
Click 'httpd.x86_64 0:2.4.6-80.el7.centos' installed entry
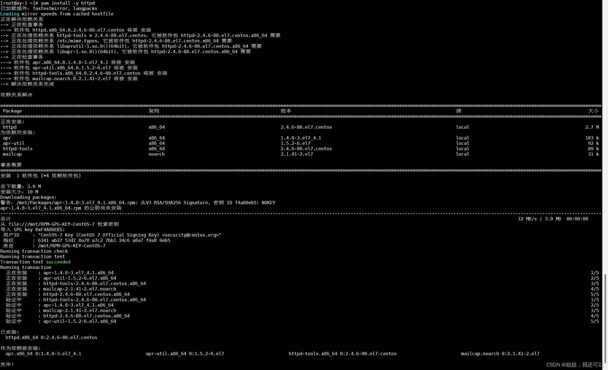point(51,337)
